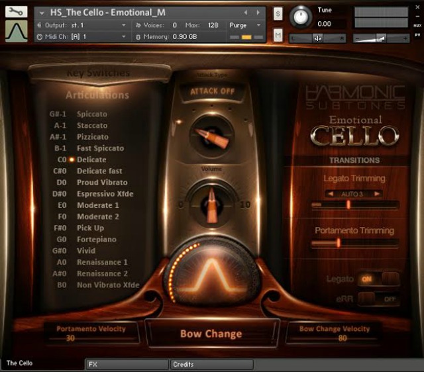Screen dimensions: 424x372
Task: Select the Proud Vibrato articulation
Action: point(102,183)
